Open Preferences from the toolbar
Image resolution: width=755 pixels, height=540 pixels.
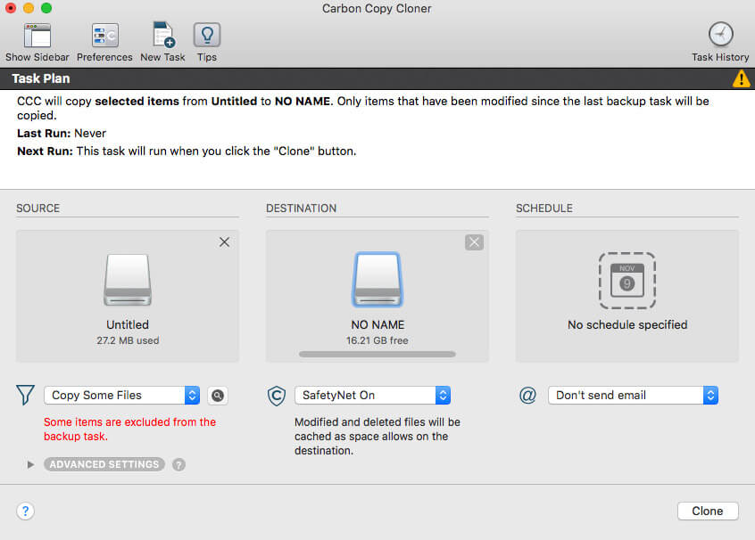104,36
